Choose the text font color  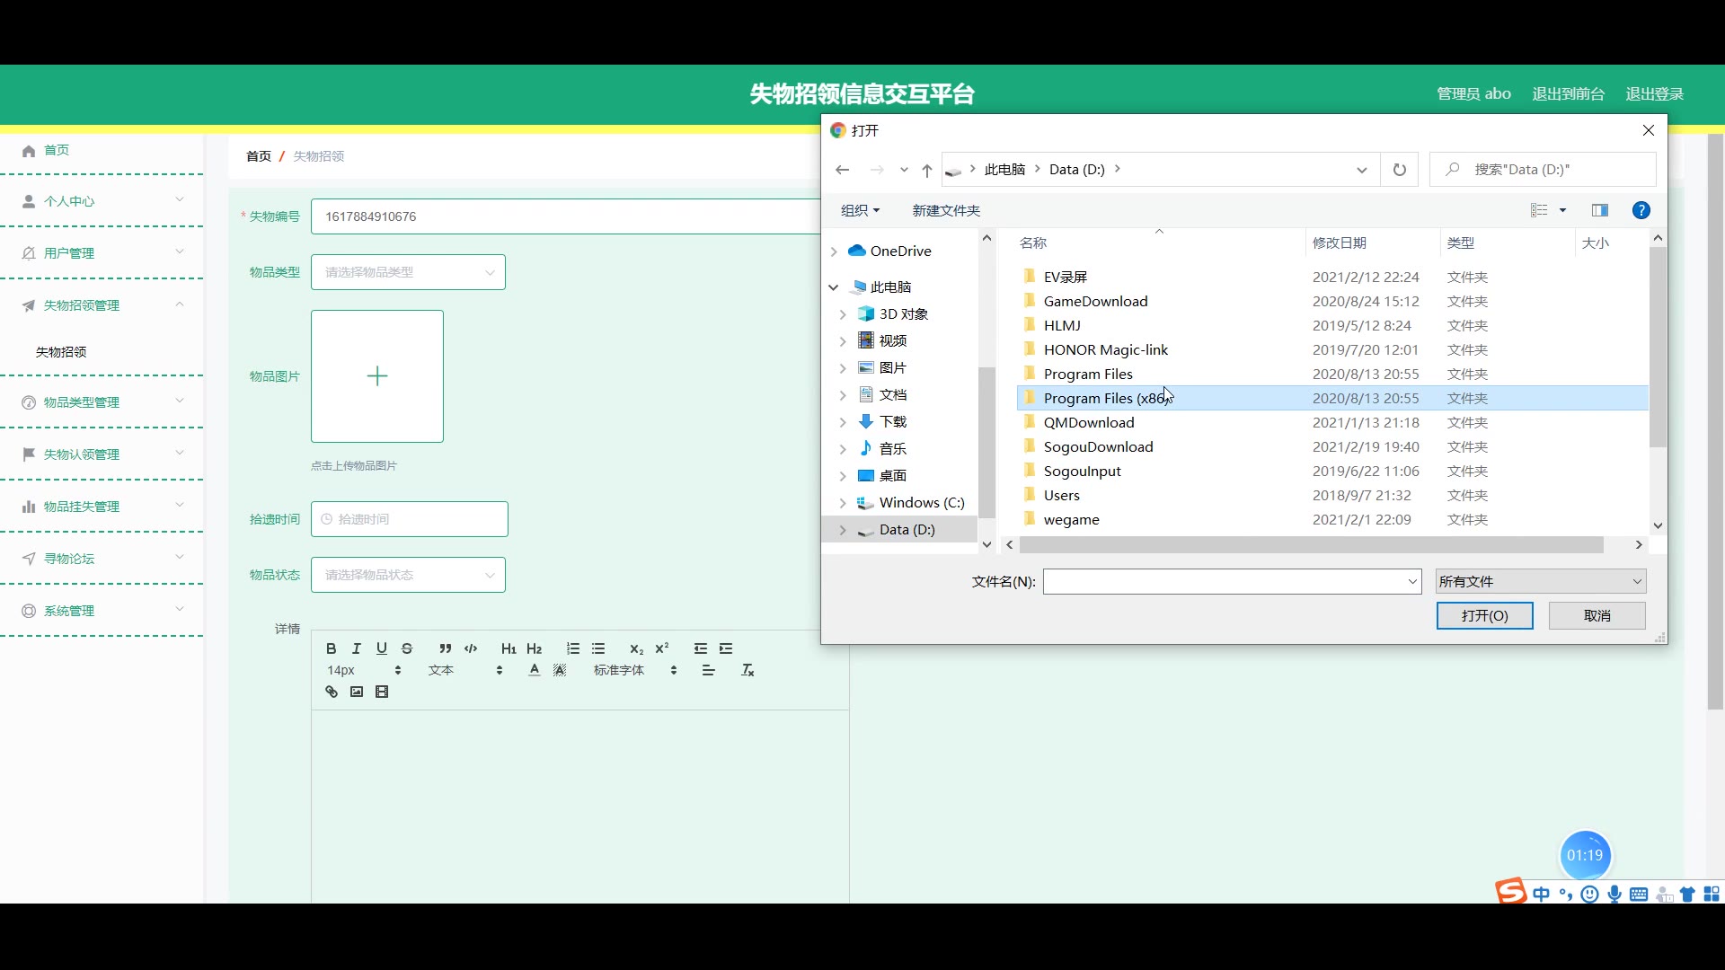coord(535,670)
